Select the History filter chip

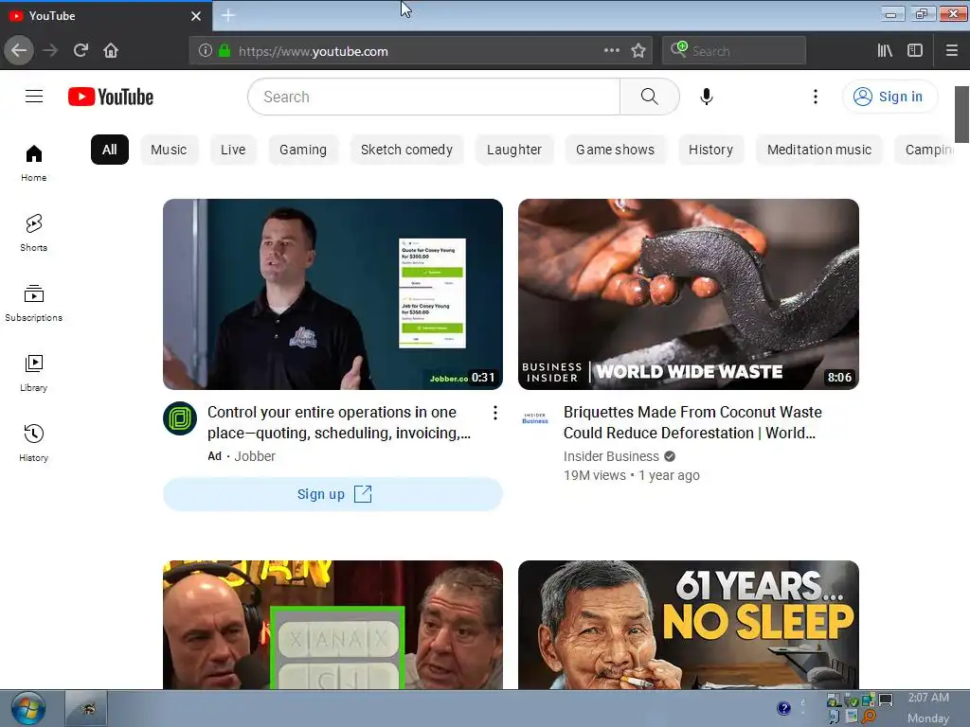tap(710, 150)
